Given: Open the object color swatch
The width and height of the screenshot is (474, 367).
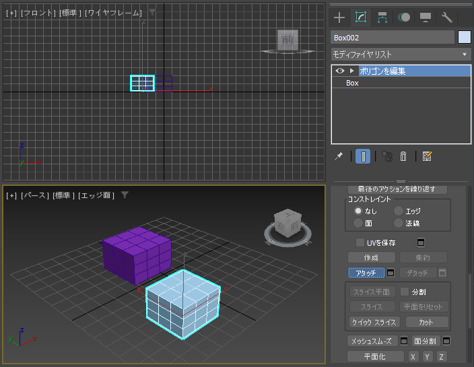Looking at the screenshot, I should [x=465, y=38].
